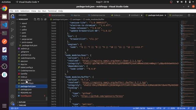Open the Manage gear icon
The height and width of the screenshot is (110, 196).
12,103
